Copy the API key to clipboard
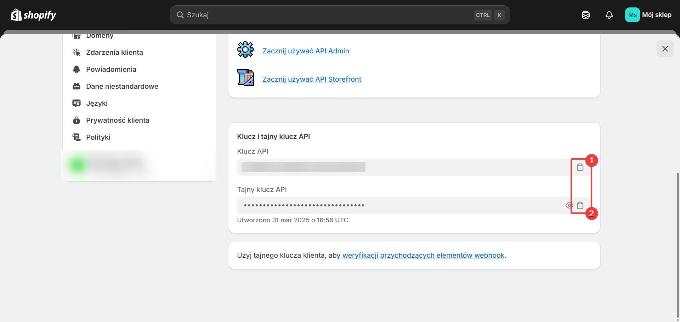The image size is (680, 322). click(580, 167)
